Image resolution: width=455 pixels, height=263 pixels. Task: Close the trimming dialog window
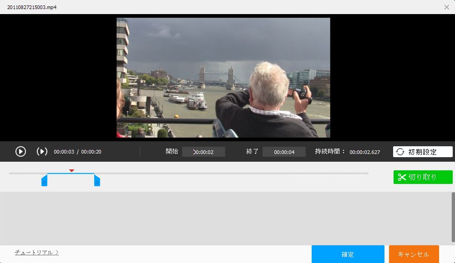446,7
